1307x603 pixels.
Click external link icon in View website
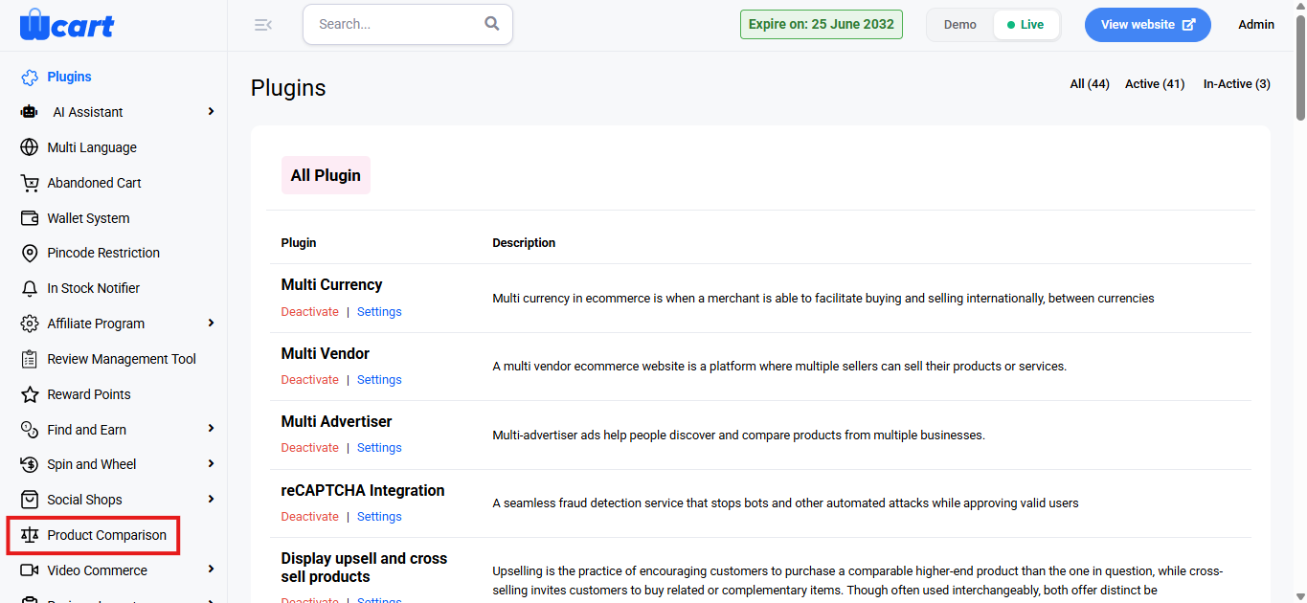point(1189,25)
